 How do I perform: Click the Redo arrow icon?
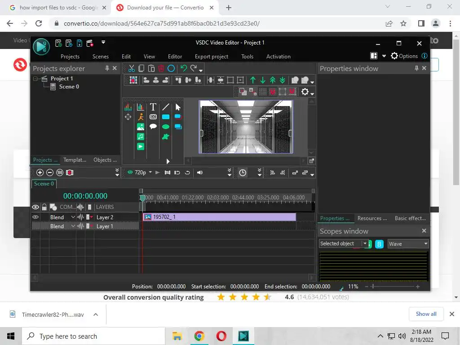[193, 68]
